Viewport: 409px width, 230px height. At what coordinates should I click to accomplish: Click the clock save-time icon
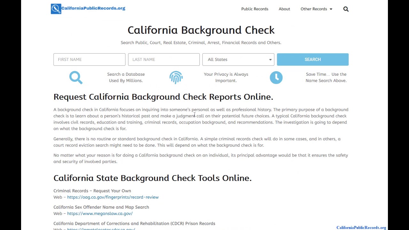pyautogui.click(x=276, y=77)
